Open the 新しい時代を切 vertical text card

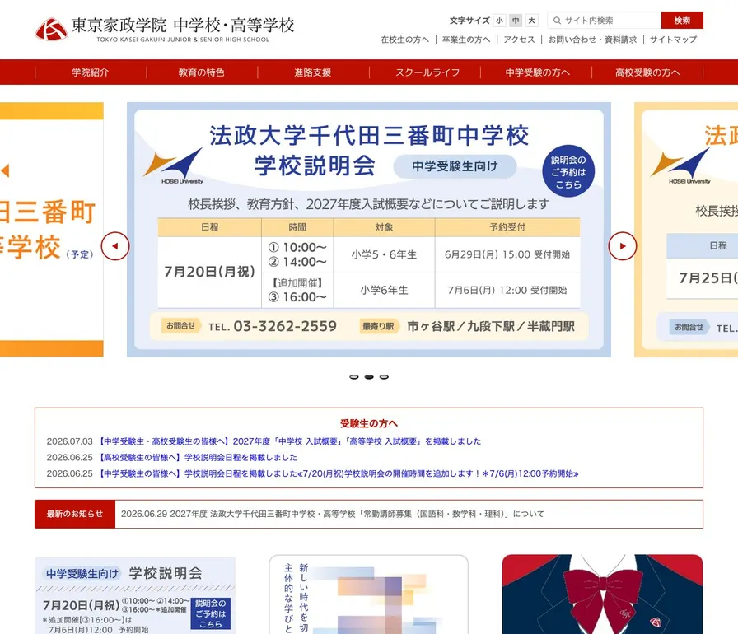pos(368,594)
